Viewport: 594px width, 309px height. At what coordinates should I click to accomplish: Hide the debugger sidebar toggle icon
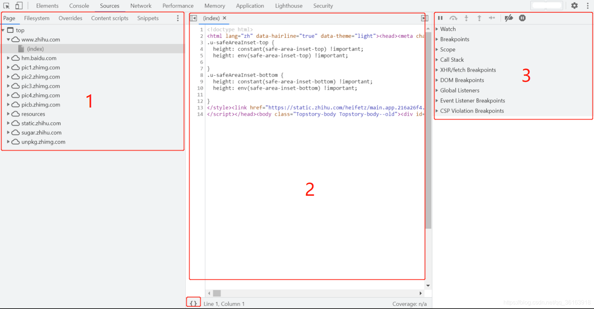tap(425, 18)
